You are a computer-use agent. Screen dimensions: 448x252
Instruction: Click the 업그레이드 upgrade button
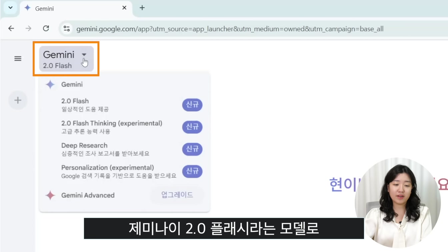point(177,195)
